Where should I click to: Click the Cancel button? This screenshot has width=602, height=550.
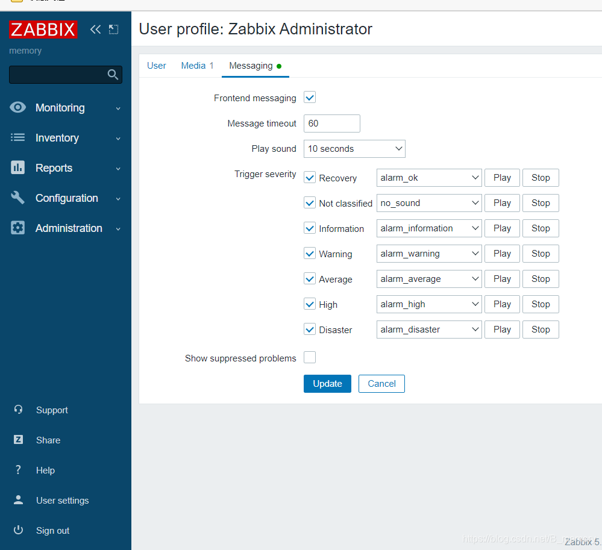381,383
